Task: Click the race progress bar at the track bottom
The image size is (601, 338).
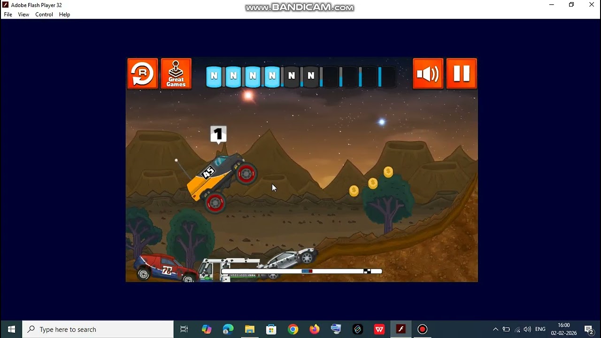Action: click(x=301, y=271)
